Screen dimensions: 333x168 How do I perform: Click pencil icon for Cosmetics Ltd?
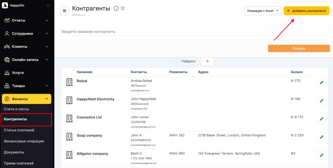pos(321,119)
